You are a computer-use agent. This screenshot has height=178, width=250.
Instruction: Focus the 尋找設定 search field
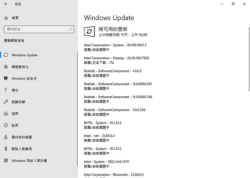pos(39,29)
